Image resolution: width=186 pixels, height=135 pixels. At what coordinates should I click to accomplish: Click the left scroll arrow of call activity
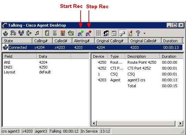[x=94, y=123]
